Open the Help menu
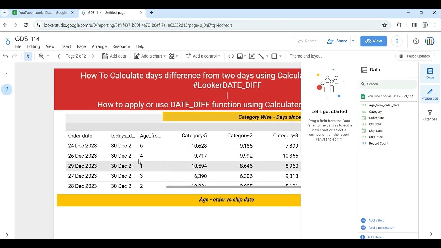Viewport: 441px width, 248px height. click(x=140, y=46)
